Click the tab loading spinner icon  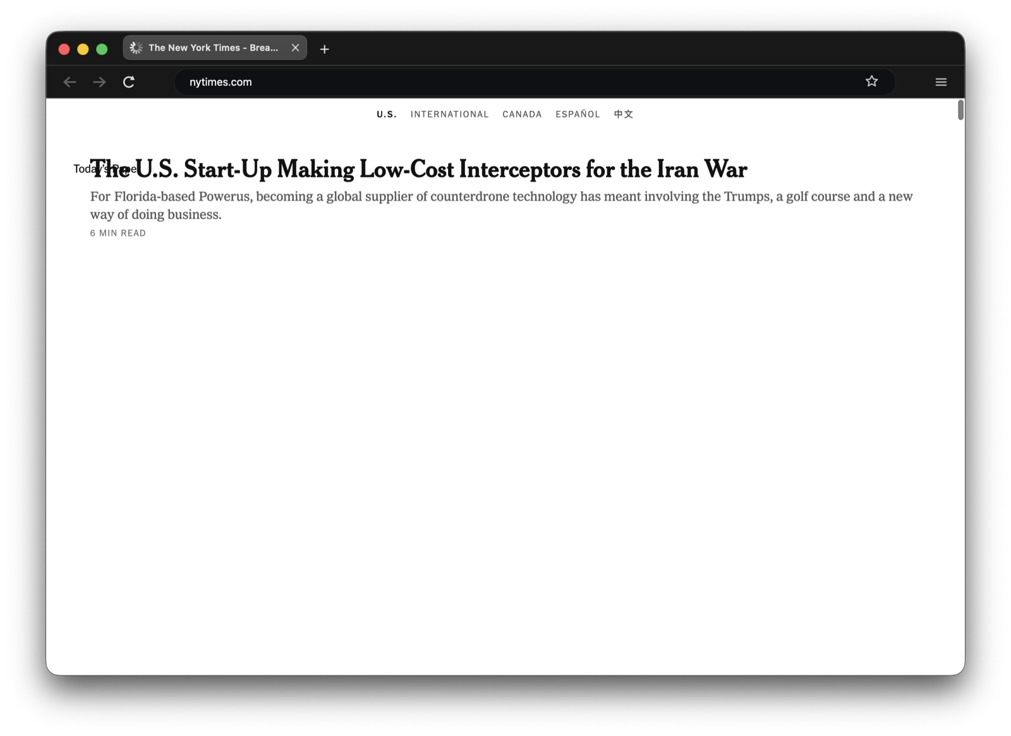click(136, 48)
